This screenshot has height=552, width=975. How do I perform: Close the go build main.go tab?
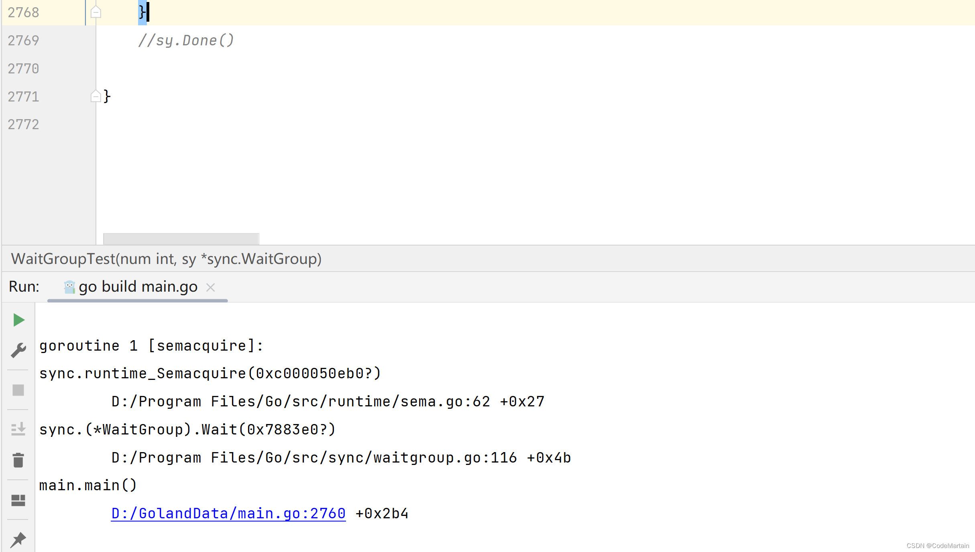click(x=210, y=287)
